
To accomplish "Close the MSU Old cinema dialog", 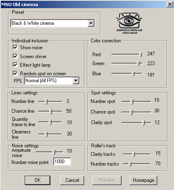I will click(x=170, y=4).
